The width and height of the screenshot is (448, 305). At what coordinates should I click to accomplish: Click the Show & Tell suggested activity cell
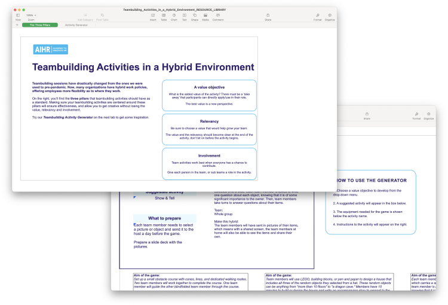[165, 198]
